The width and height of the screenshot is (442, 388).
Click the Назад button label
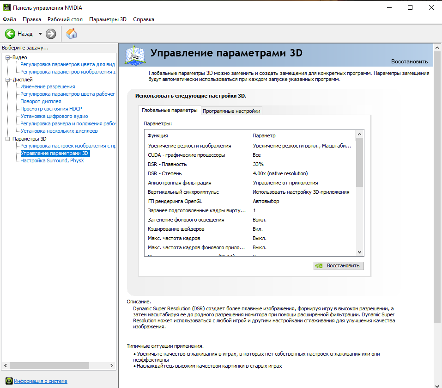(25, 34)
